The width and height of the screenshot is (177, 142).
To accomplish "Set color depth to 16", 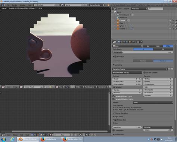I will pyautogui.click(x=163, y=49).
